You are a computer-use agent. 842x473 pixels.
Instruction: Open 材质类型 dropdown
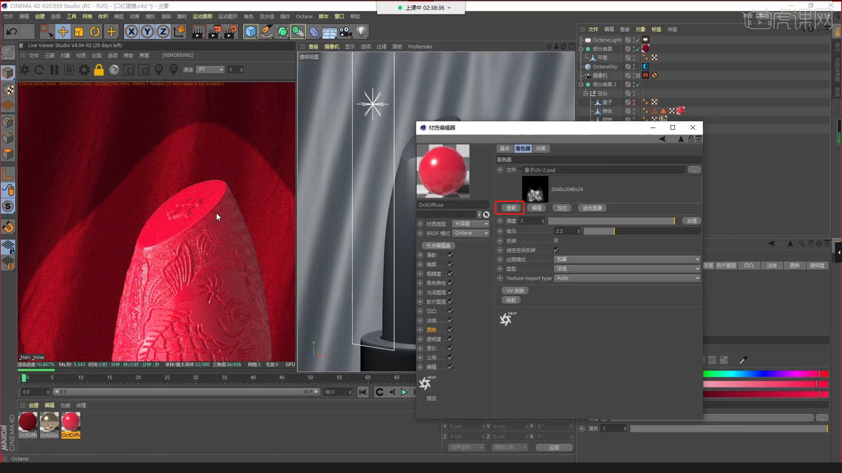(471, 224)
